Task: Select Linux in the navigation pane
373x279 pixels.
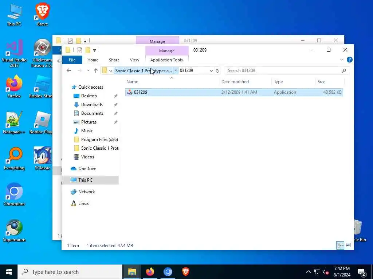Action: tap(83, 203)
